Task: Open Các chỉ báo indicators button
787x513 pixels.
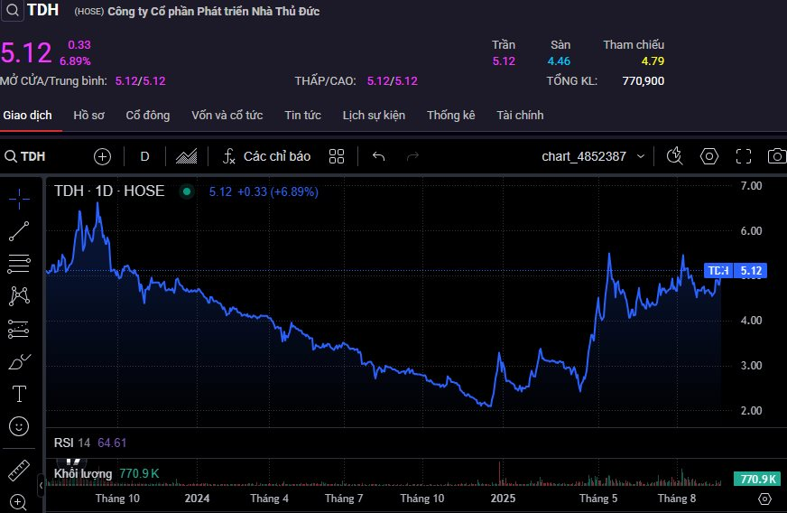Action: [266, 156]
